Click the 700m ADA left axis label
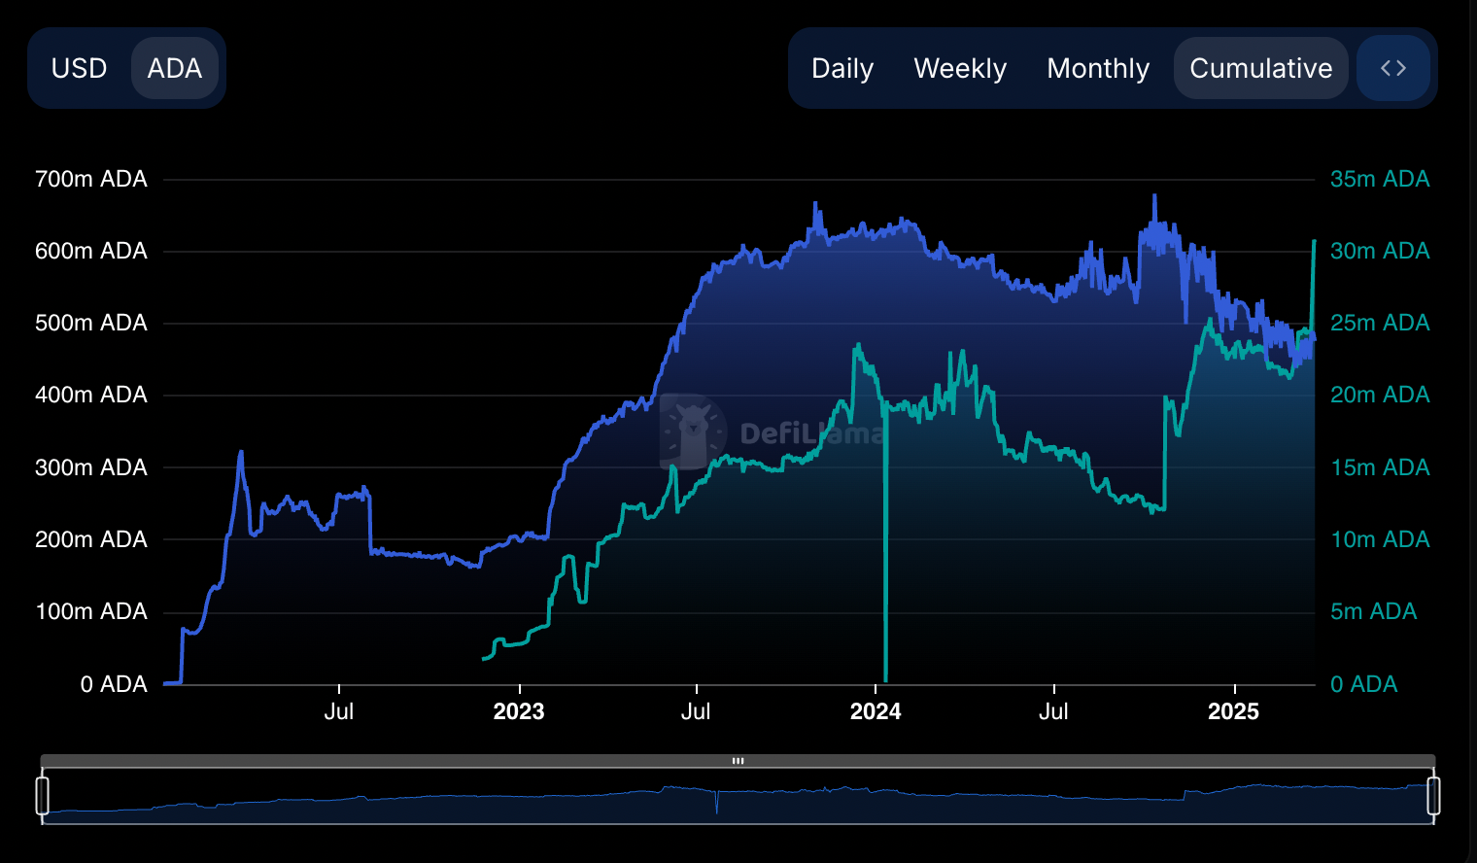Image resolution: width=1477 pixels, height=863 pixels. 91,179
